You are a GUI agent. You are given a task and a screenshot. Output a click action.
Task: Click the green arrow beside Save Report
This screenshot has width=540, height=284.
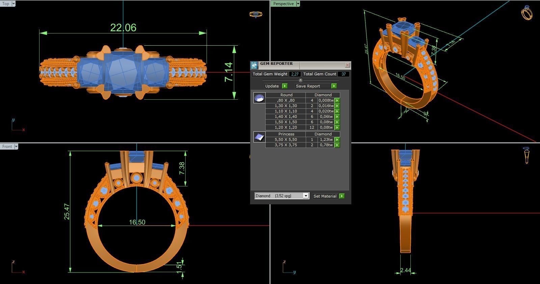pyautogui.click(x=334, y=86)
